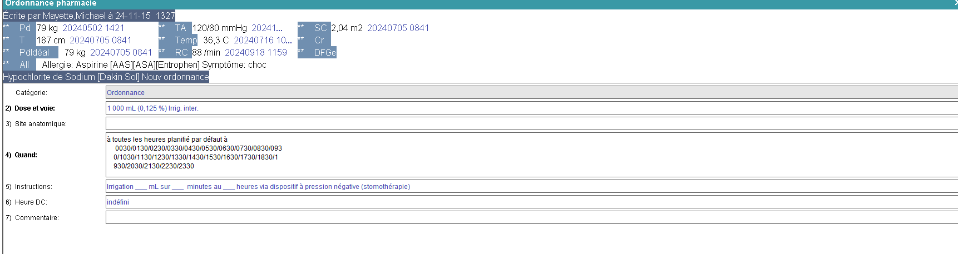This screenshot has width=958, height=254.
Task: Select the PdIdéal header label
Action: point(34,52)
